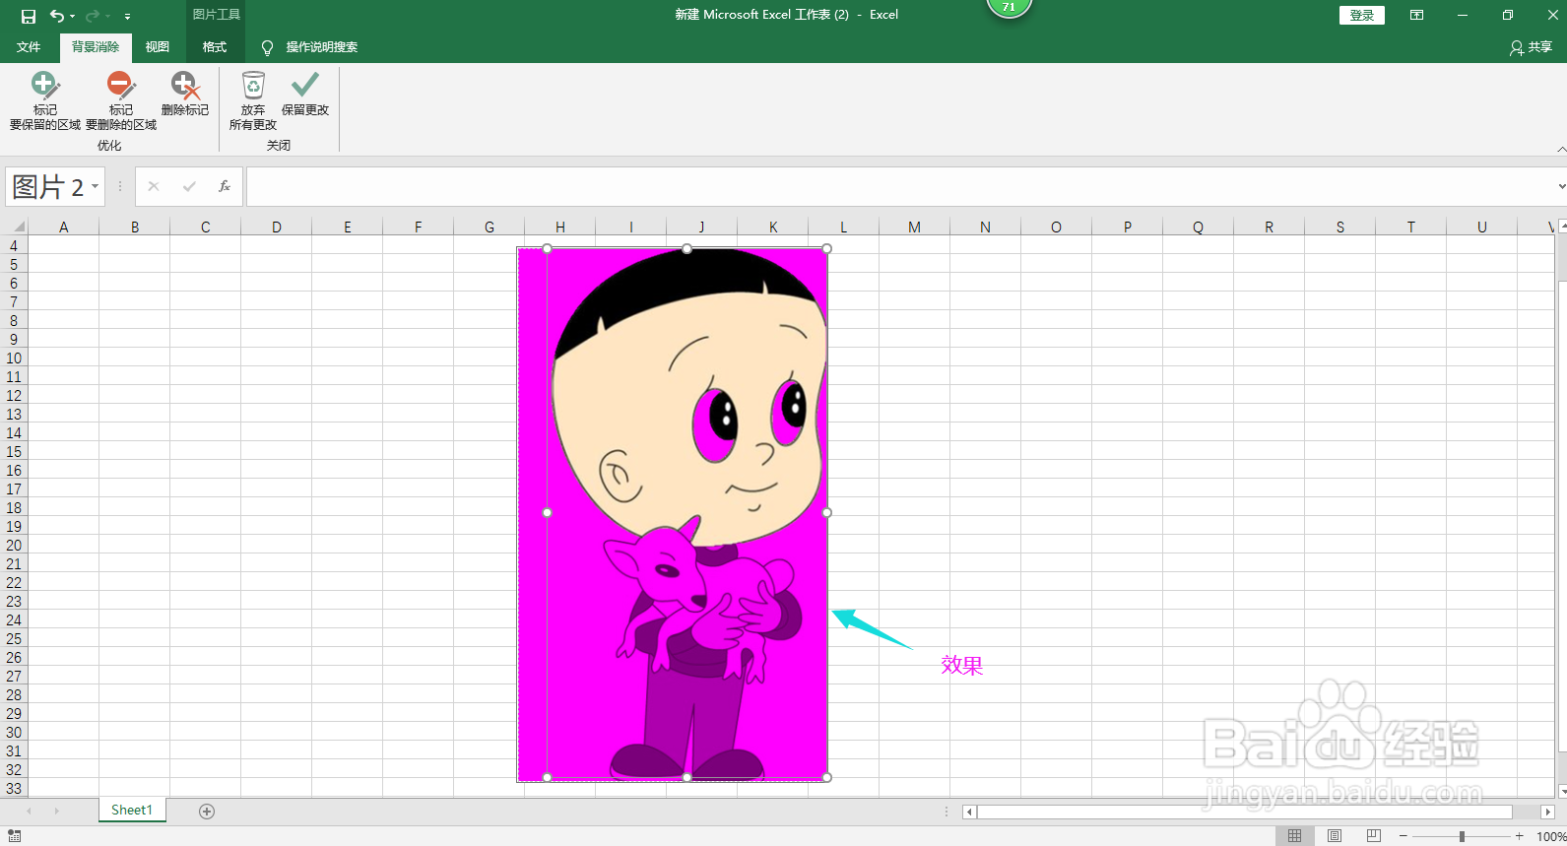Customize the Quick Access Toolbar dropdown
This screenshot has height=846, width=1567.
[x=127, y=17]
